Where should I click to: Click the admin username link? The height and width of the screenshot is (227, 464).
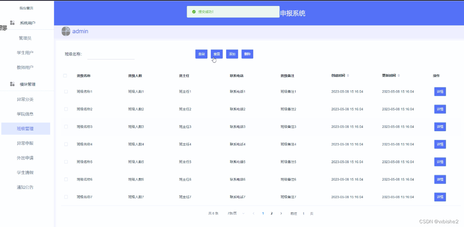(x=80, y=31)
